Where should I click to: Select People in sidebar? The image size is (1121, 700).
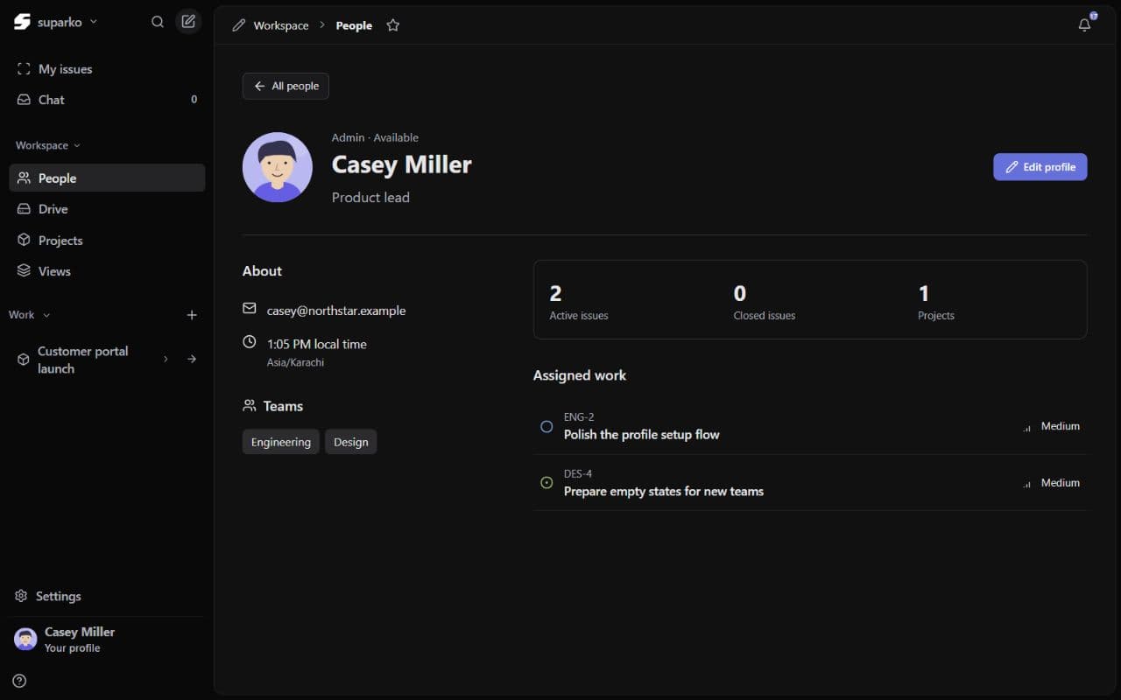point(107,178)
